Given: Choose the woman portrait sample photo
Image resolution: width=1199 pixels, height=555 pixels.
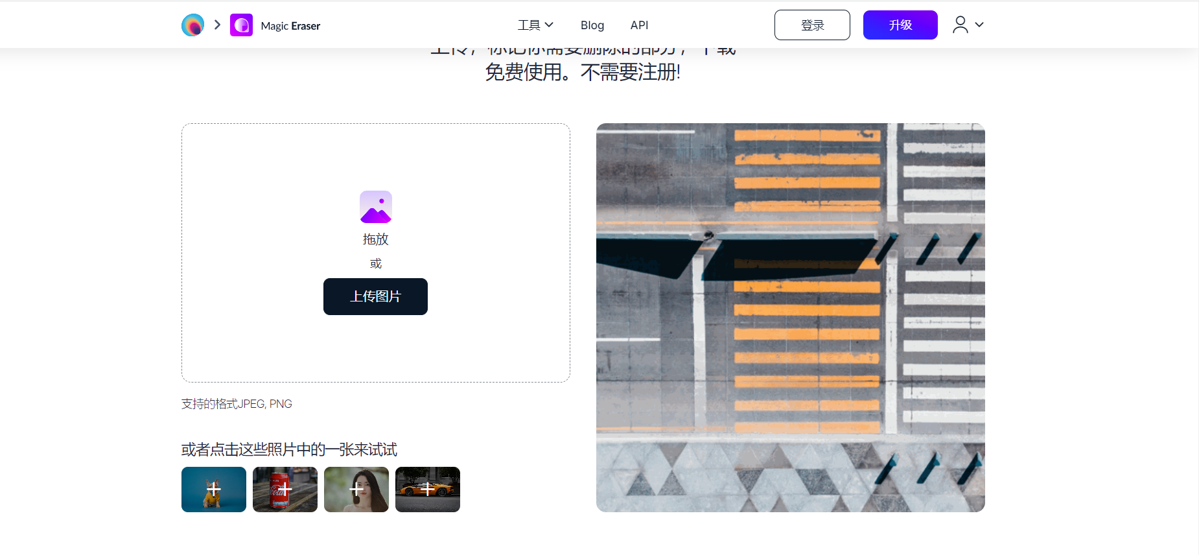Looking at the screenshot, I should point(356,490).
